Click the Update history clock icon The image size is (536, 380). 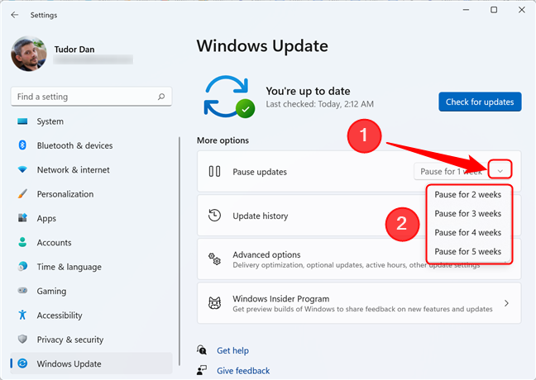tap(215, 216)
